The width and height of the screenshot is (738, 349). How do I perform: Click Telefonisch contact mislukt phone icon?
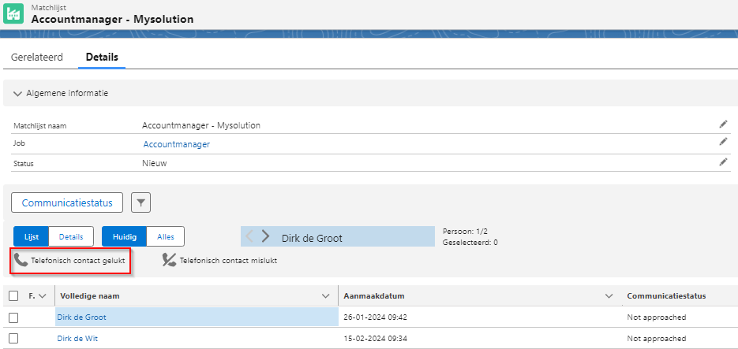click(x=169, y=260)
